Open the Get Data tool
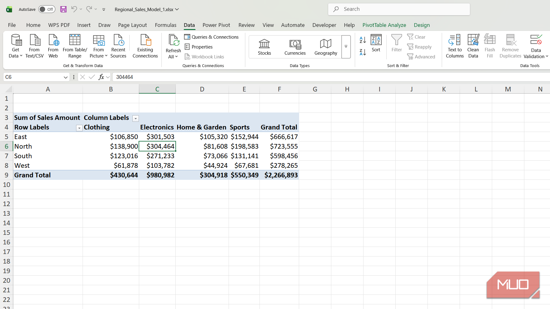The height and width of the screenshot is (309, 550). coord(15,46)
